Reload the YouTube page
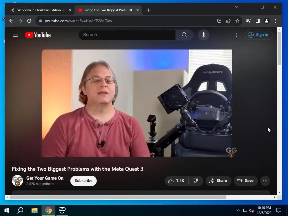The image size is (288, 216). coord(29,21)
